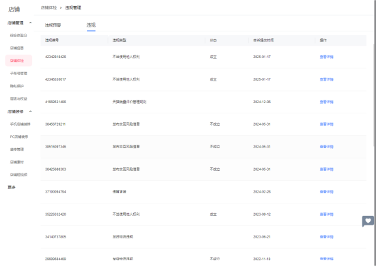The image size is (376, 267).
Task: Click date 2023-06-21 cell
Action: pos(262,237)
